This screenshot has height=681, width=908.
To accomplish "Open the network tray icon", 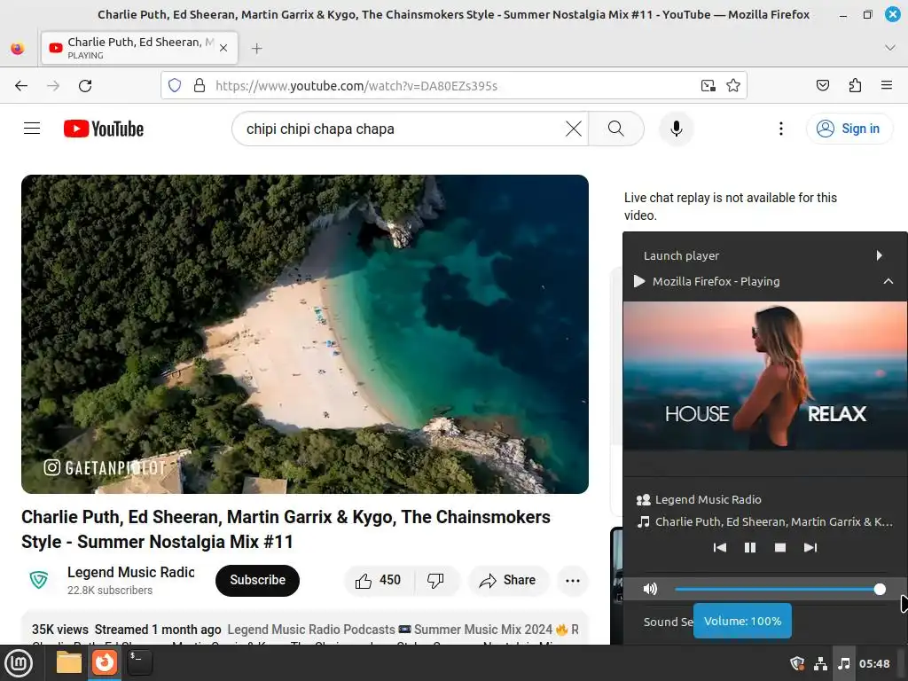I will tap(820, 663).
